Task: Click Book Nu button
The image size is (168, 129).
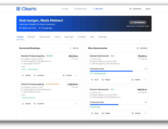Action: (74, 48)
